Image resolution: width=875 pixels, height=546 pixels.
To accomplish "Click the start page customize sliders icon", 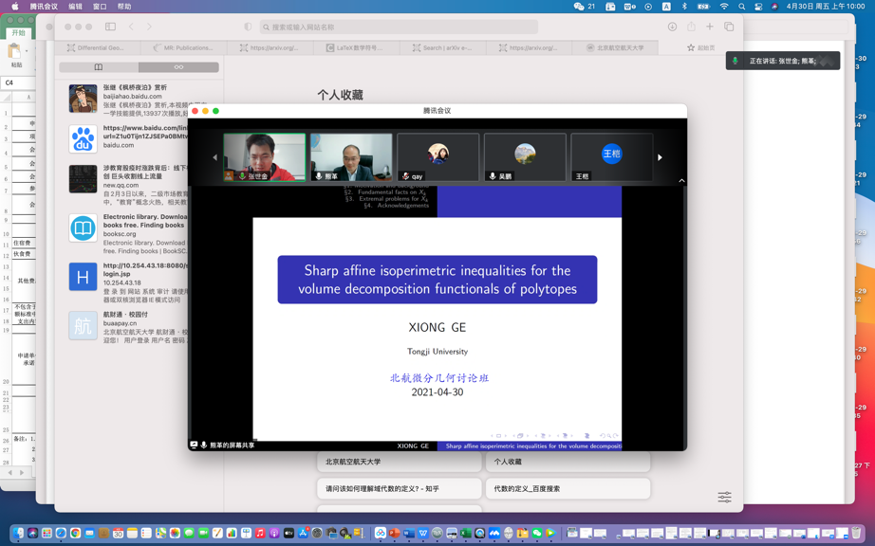I will click(x=724, y=497).
